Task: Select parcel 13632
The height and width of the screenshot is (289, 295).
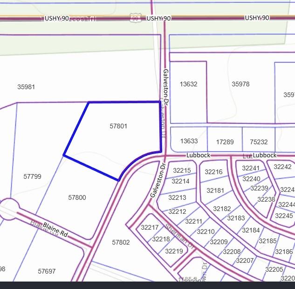Action: click(x=189, y=85)
